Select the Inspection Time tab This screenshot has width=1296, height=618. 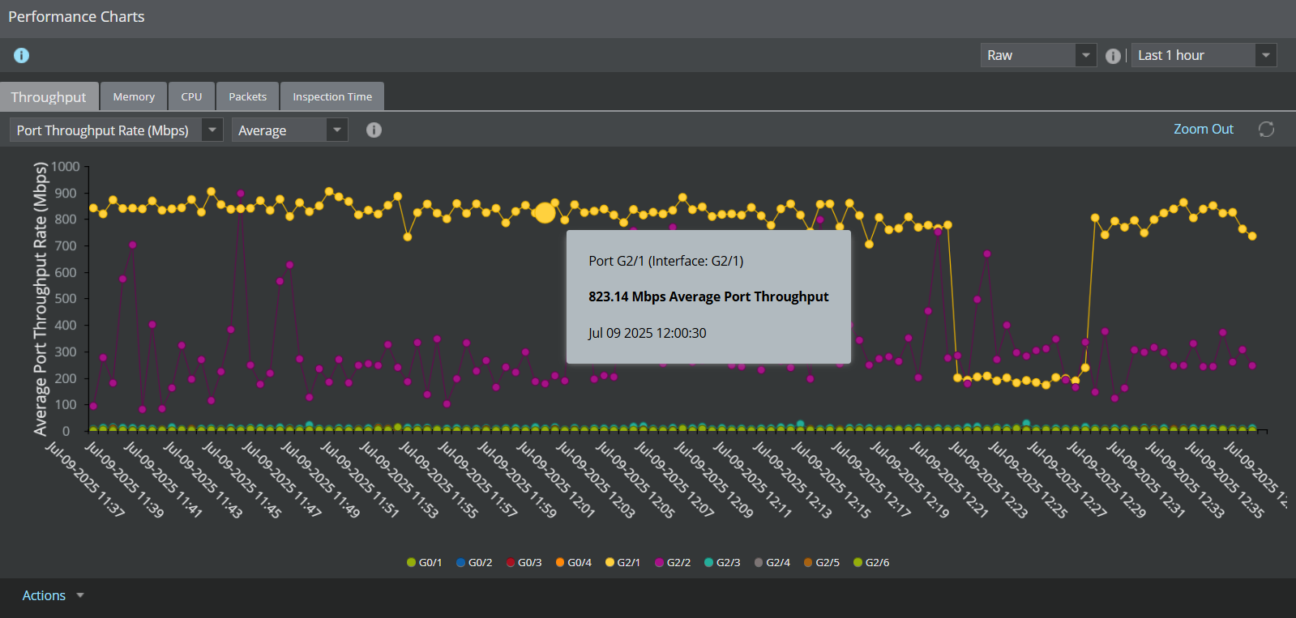coord(332,96)
